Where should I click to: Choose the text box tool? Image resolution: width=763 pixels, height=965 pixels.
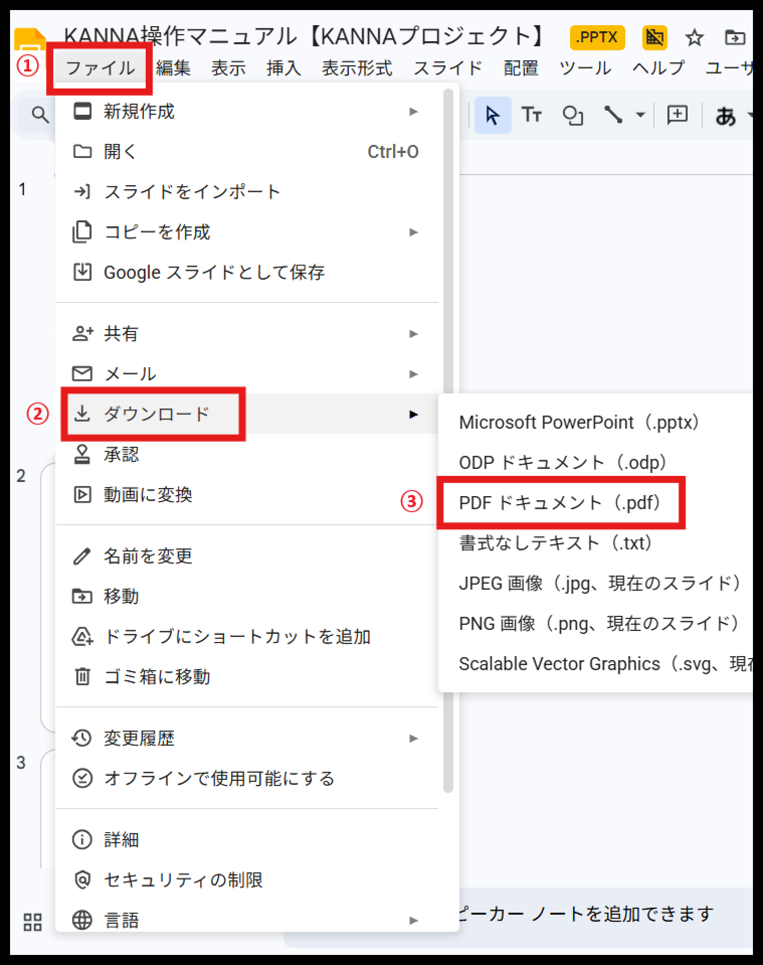click(531, 115)
